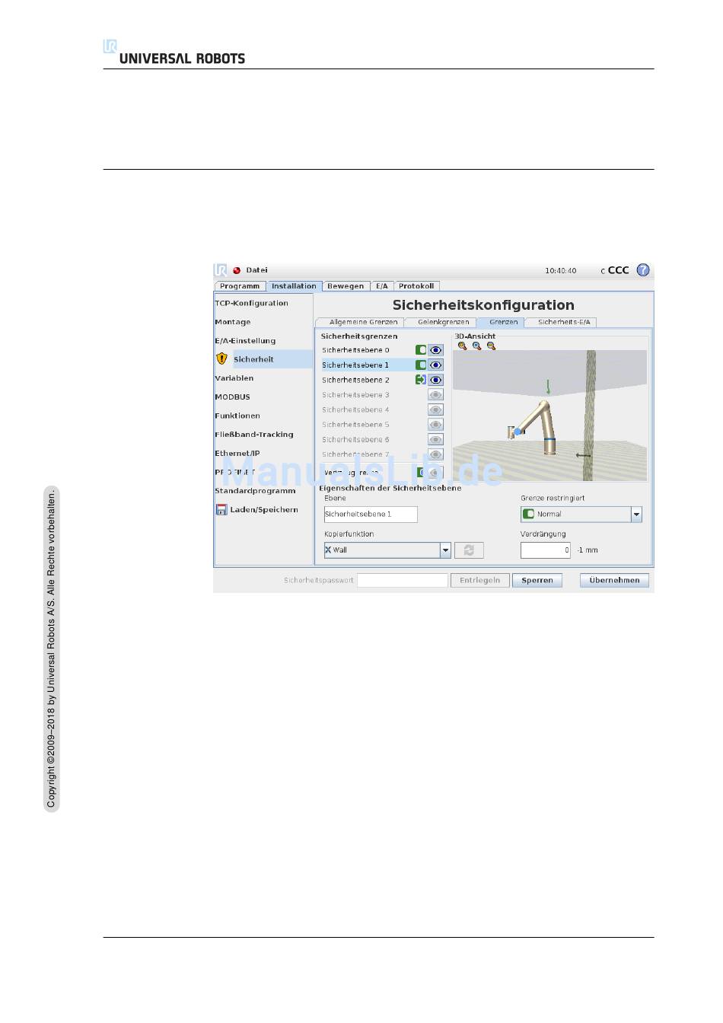This screenshot has width=723, height=1023.
Task: Click the Sicherheitspasswort input field
Action: [x=403, y=580]
